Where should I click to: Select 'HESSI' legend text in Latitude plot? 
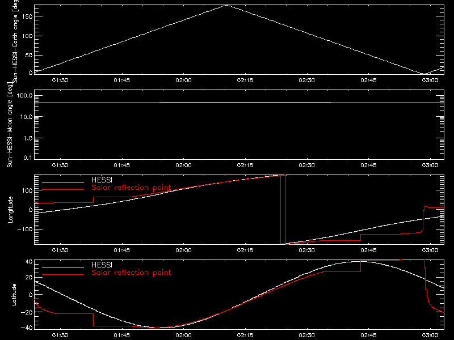(x=102, y=265)
